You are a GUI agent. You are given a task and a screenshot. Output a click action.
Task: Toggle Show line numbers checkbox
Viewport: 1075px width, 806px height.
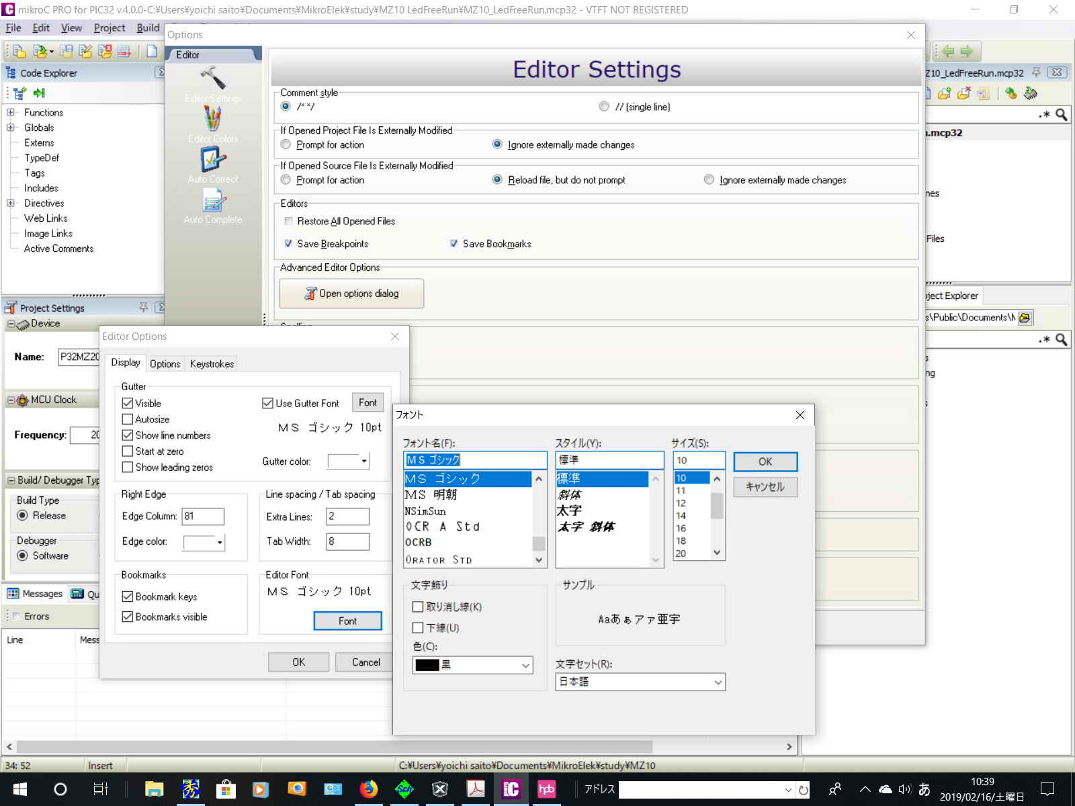(x=128, y=435)
